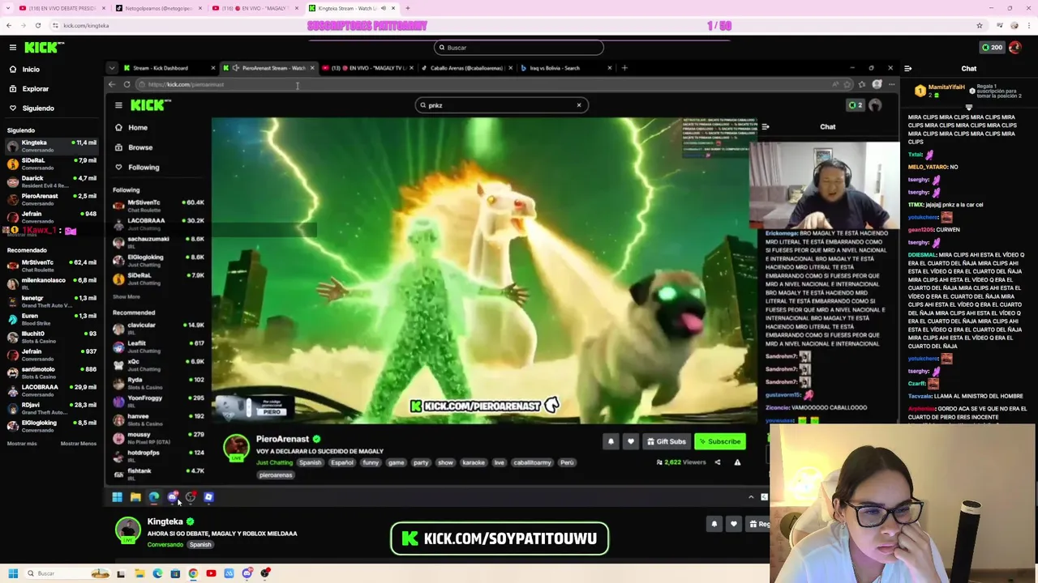The height and width of the screenshot is (583, 1038).
Task: Toggle Kingteka follow heart icon
Action: [x=734, y=524]
